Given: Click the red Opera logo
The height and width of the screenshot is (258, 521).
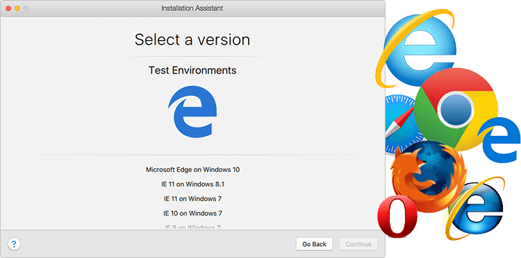Looking at the screenshot, I should click(397, 217).
